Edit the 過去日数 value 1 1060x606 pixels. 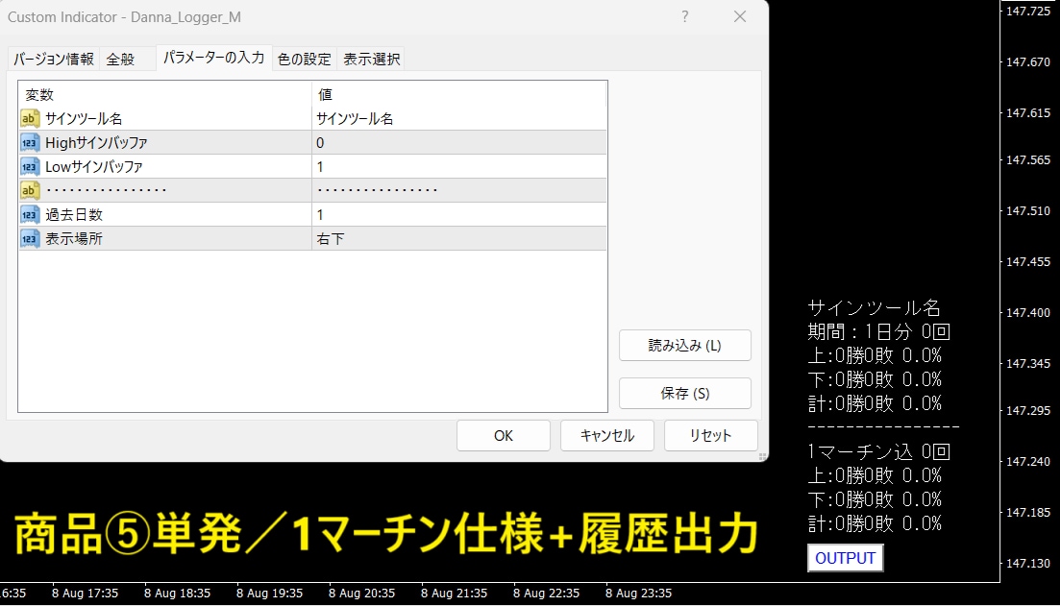pos(459,215)
